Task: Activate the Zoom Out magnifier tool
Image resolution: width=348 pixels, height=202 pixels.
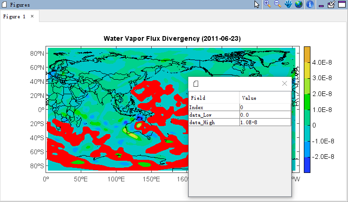Action: tap(278, 4)
